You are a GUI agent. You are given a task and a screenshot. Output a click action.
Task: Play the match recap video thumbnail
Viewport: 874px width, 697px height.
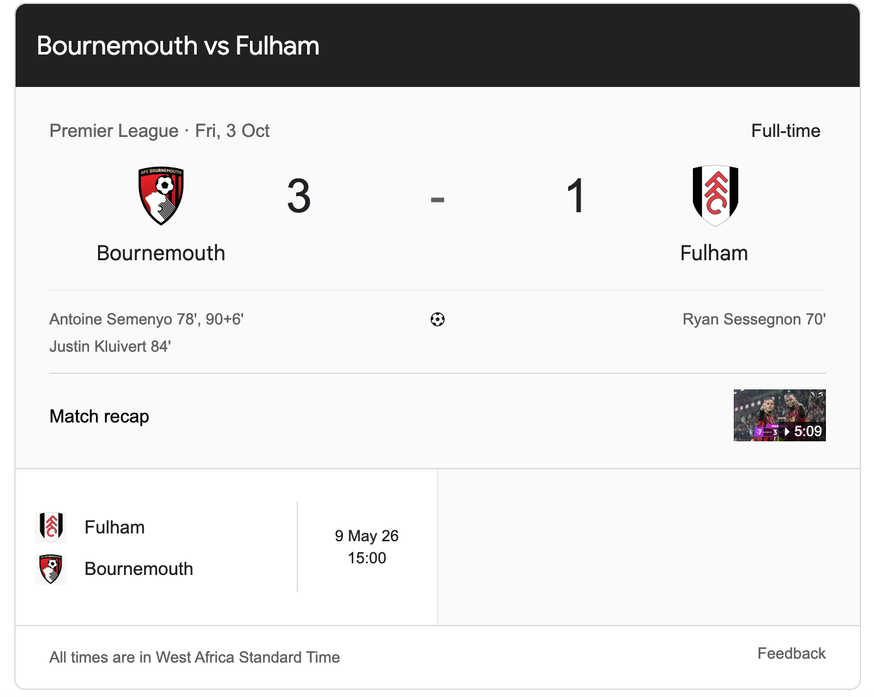(x=779, y=415)
